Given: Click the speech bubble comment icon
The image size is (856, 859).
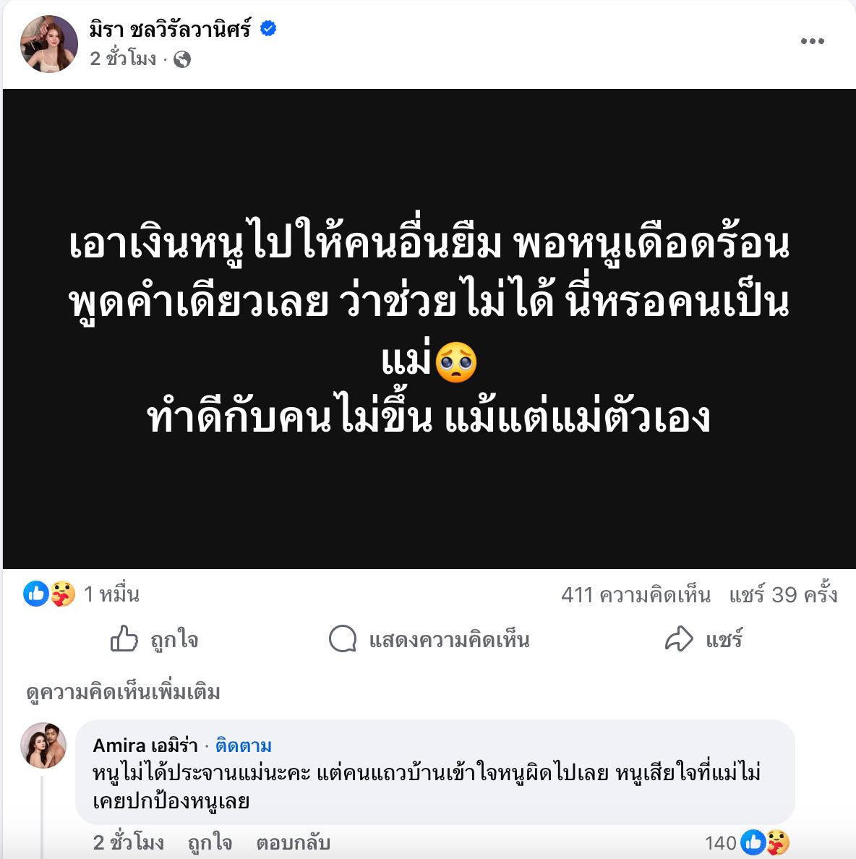Looking at the screenshot, I should click(342, 640).
